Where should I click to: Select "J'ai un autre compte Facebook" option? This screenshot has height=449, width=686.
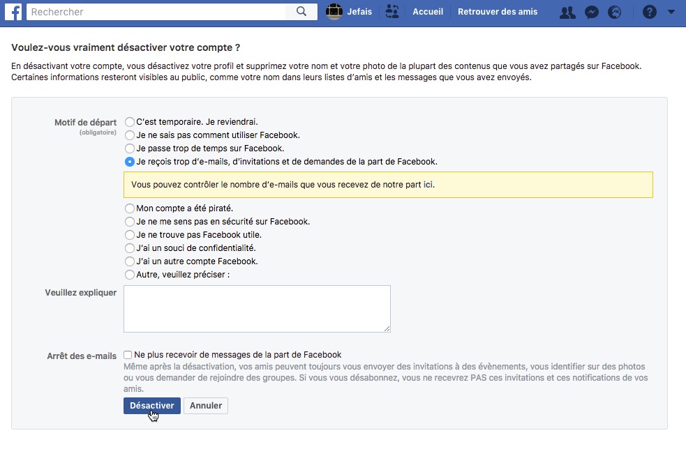pos(130,261)
